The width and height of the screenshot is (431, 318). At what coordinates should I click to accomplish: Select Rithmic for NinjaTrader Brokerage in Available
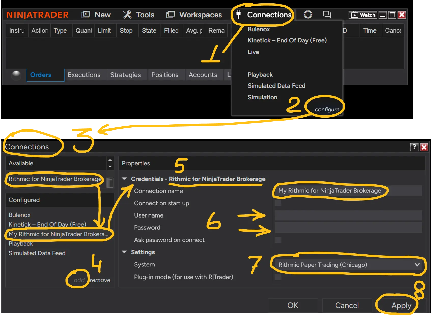click(55, 179)
